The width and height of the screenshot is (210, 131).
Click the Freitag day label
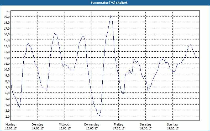tap(118, 125)
